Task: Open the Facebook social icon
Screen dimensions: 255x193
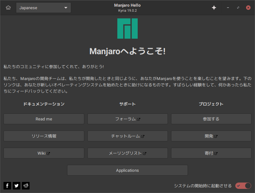Action: pyautogui.click(x=7, y=185)
